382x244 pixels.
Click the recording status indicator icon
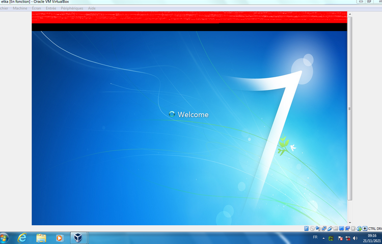(x=347, y=228)
